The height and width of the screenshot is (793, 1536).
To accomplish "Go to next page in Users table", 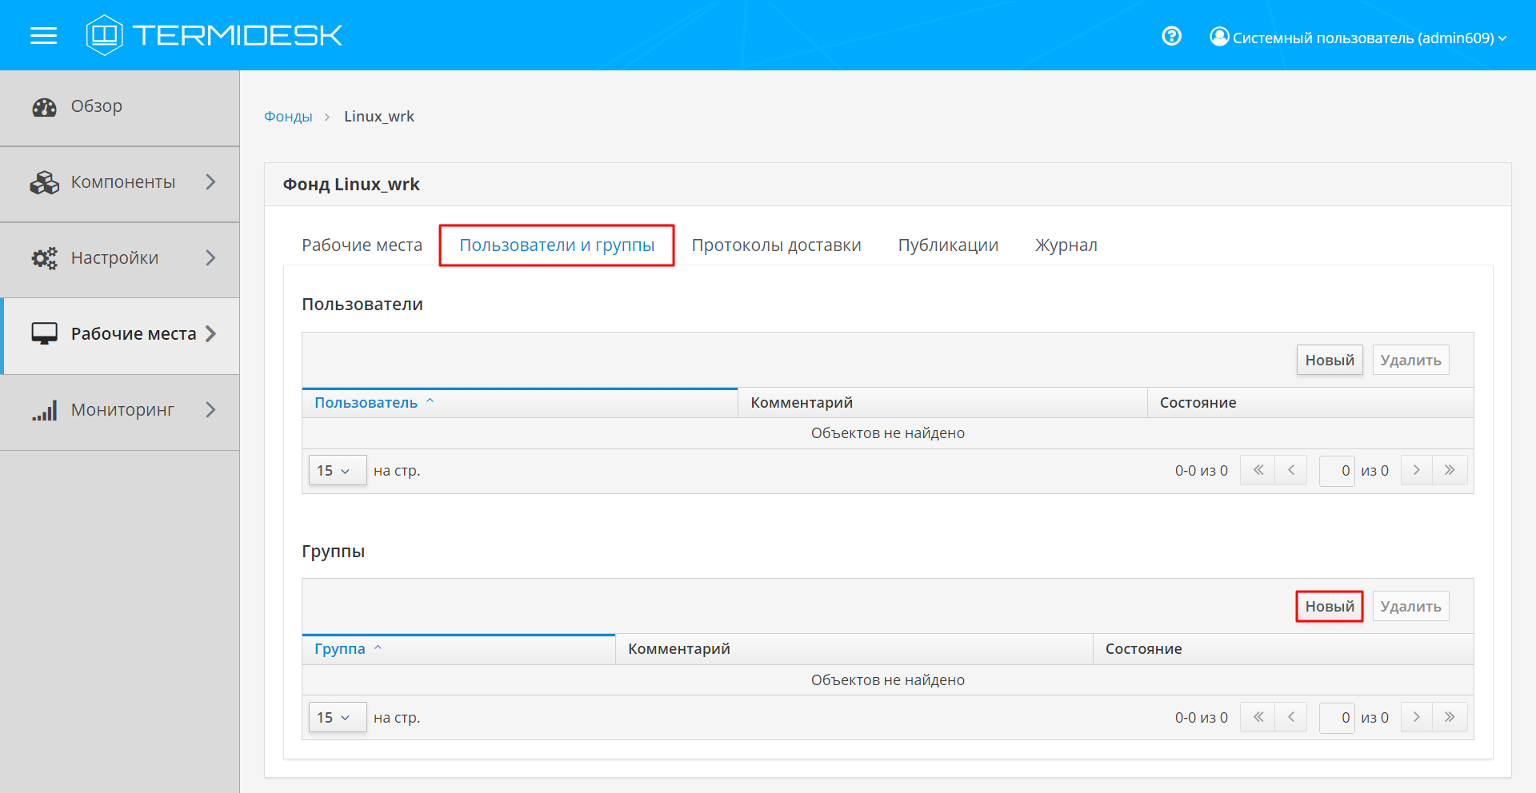I will (1416, 470).
